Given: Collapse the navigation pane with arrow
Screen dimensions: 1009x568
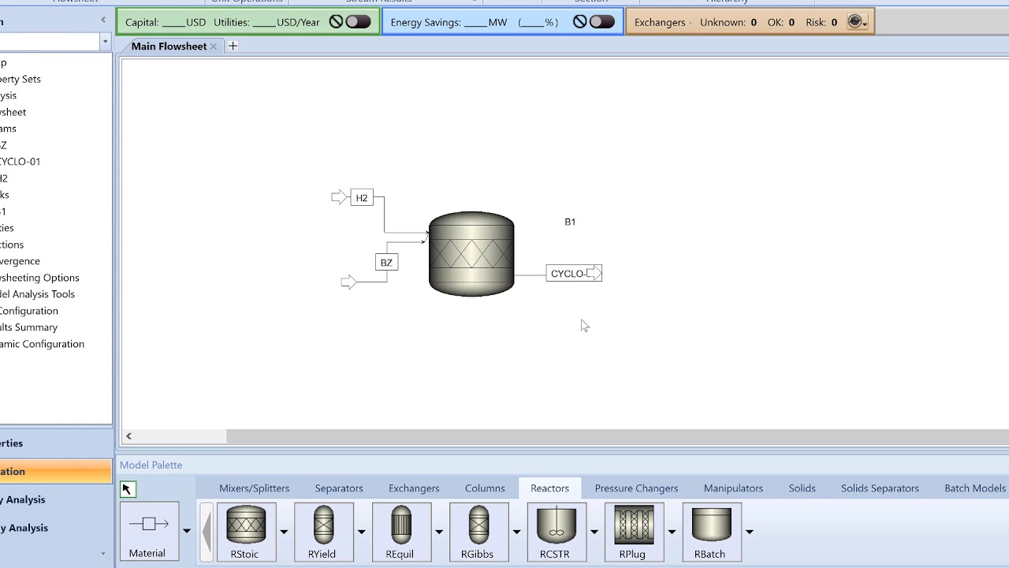Looking at the screenshot, I should point(103,20).
